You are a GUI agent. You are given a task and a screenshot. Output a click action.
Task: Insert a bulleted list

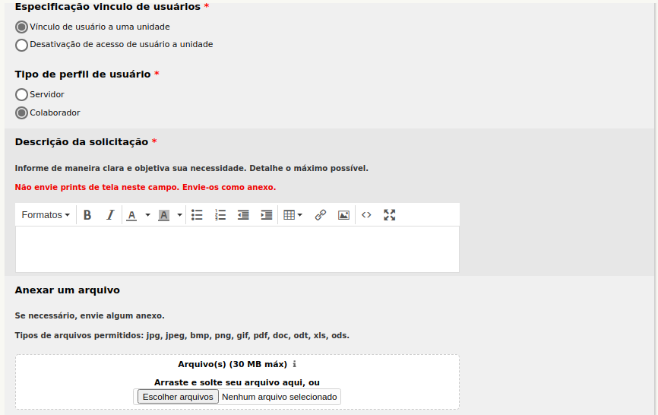point(197,215)
